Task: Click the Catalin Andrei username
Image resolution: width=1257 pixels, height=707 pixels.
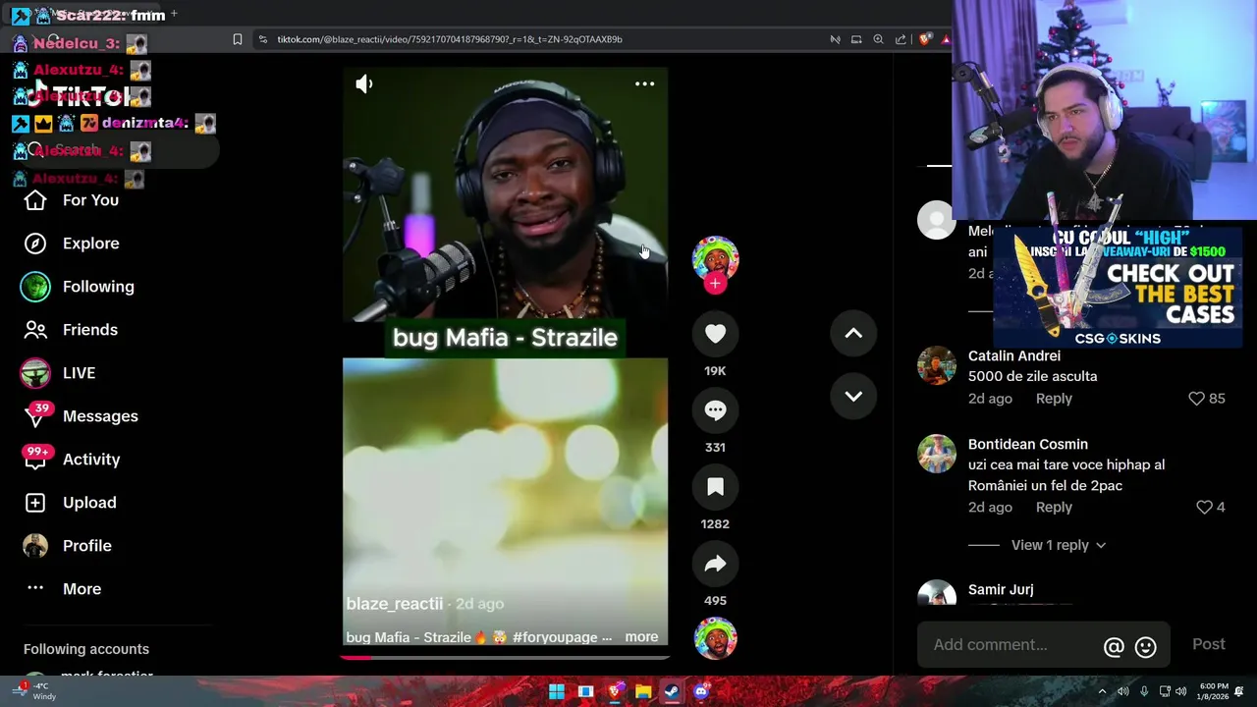Action: click(x=1014, y=356)
